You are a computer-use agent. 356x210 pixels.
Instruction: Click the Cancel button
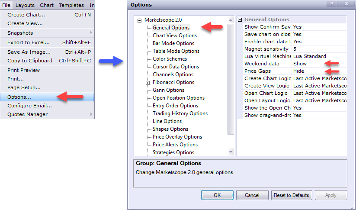click(252, 195)
